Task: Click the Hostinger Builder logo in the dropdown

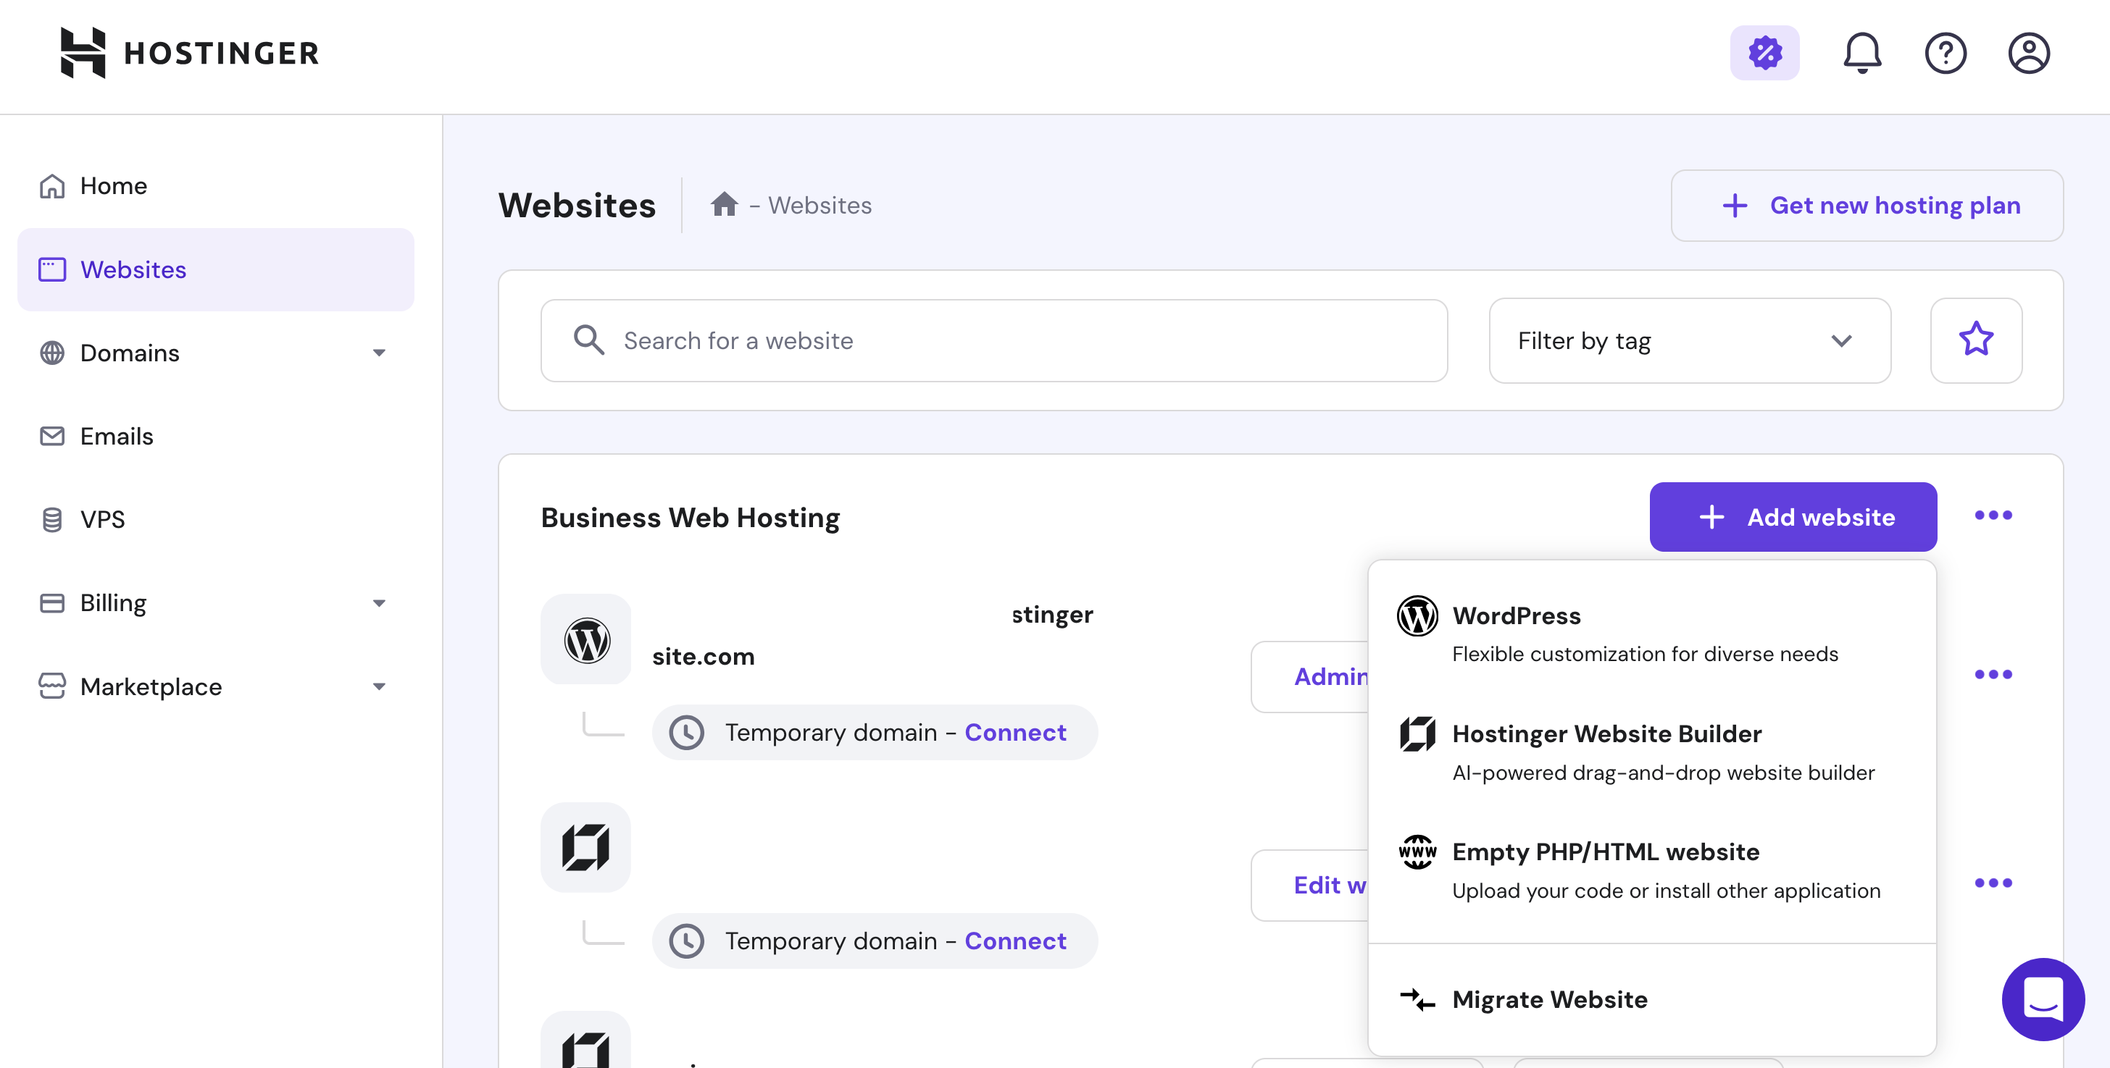Action: pos(1417,733)
